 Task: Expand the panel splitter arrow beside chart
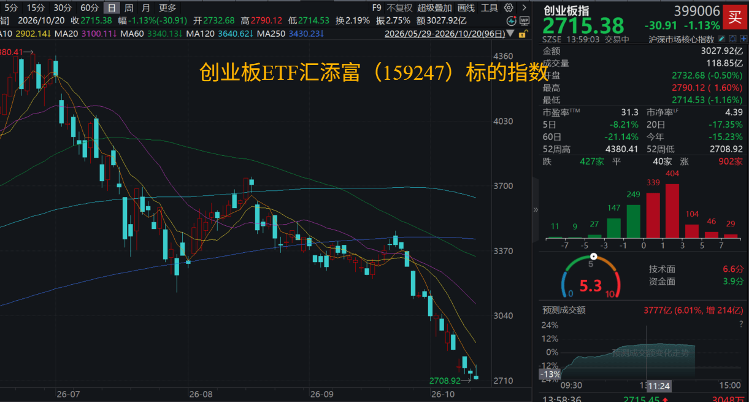(x=536, y=209)
